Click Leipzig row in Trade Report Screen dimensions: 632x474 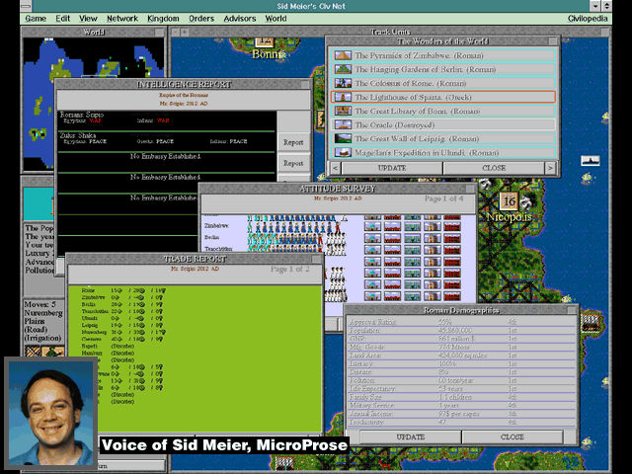pyautogui.click(x=122, y=325)
